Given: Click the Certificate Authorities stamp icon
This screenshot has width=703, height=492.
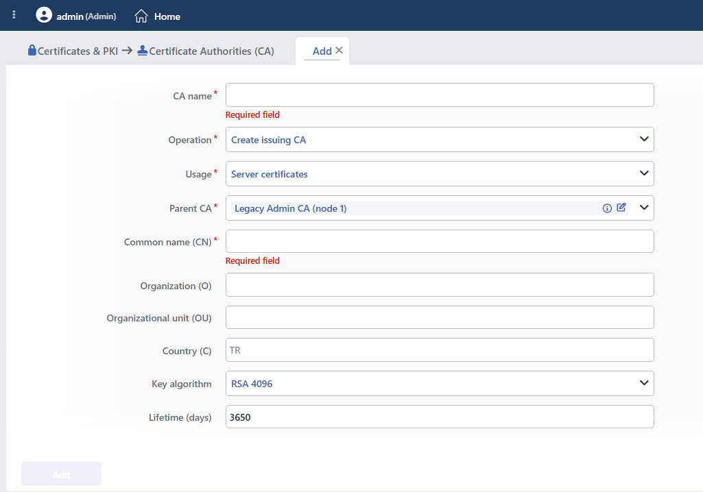Looking at the screenshot, I should click(x=143, y=50).
